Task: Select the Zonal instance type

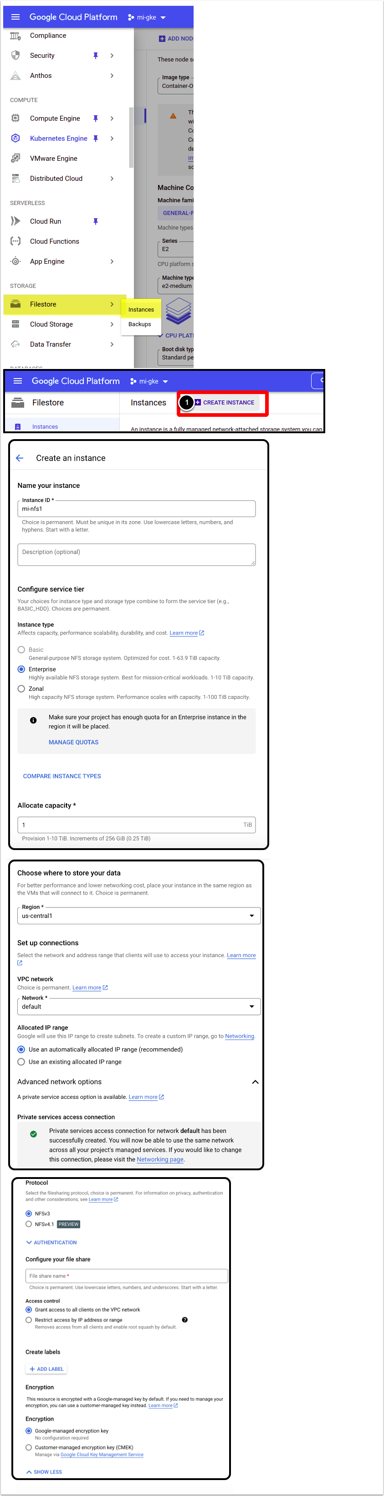Action: (x=21, y=689)
